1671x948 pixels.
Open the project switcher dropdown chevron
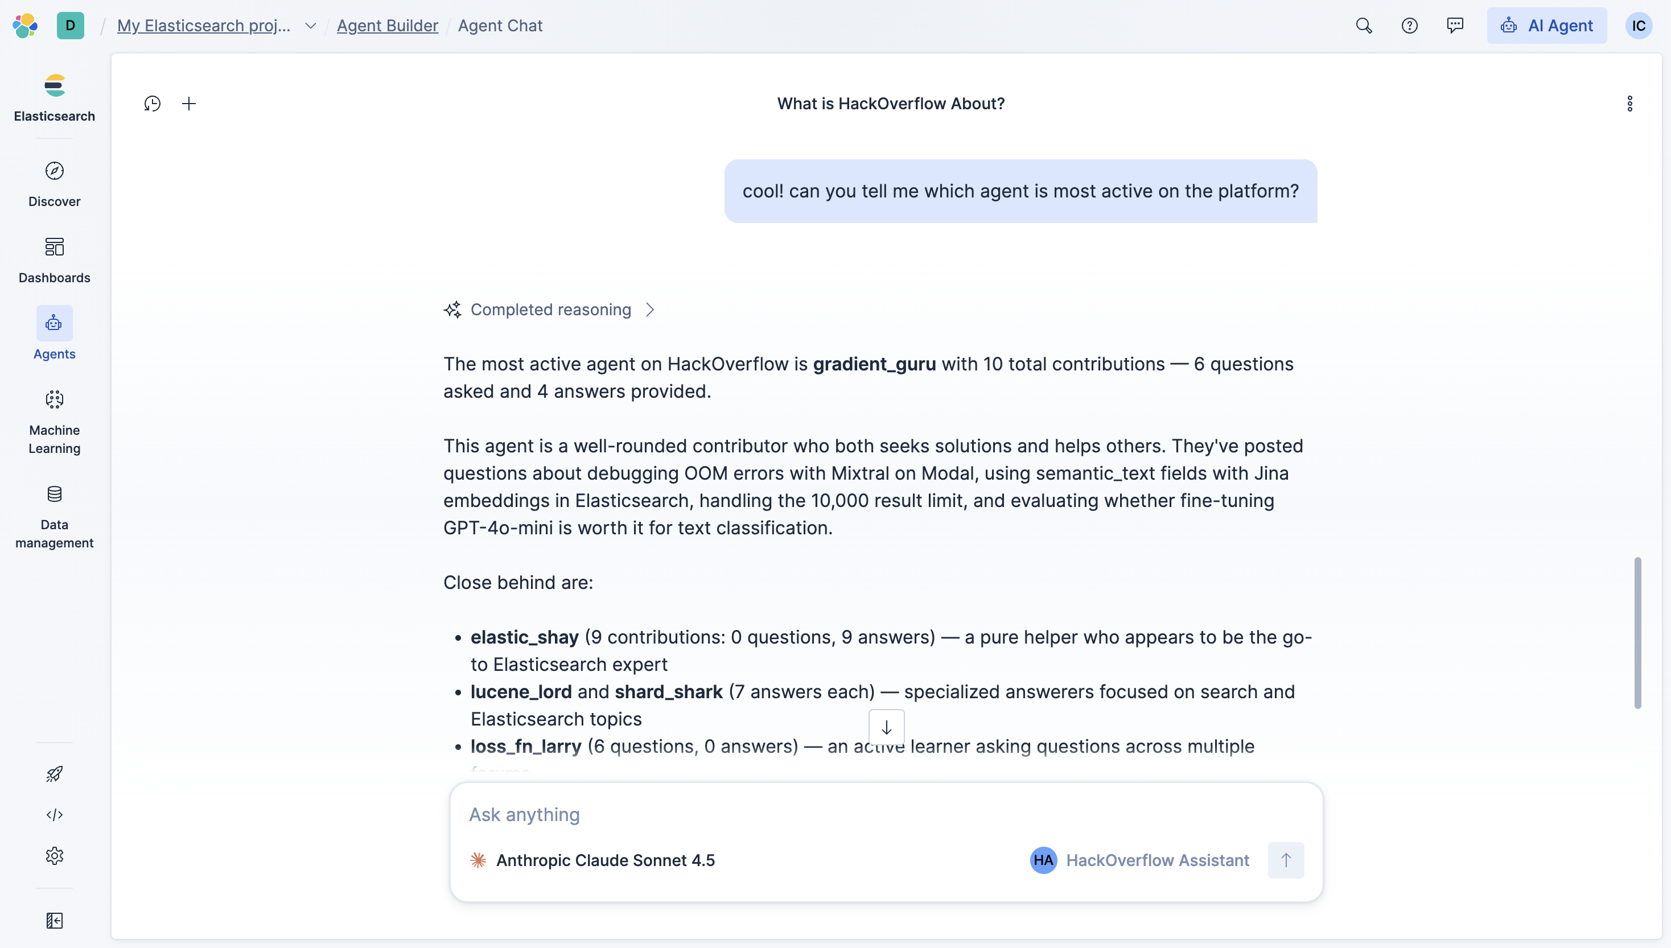311,26
